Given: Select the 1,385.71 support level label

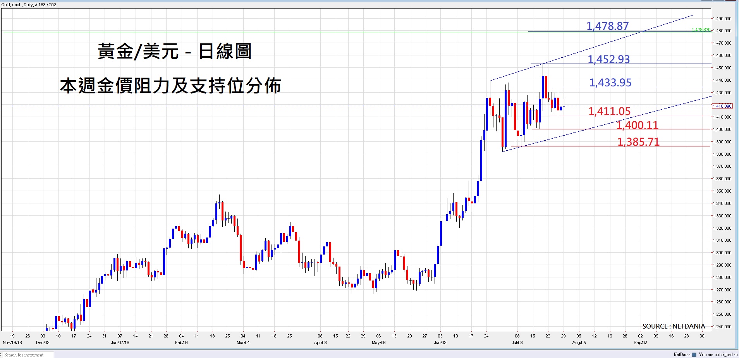Looking at the screenshot, I should (638, 142).
